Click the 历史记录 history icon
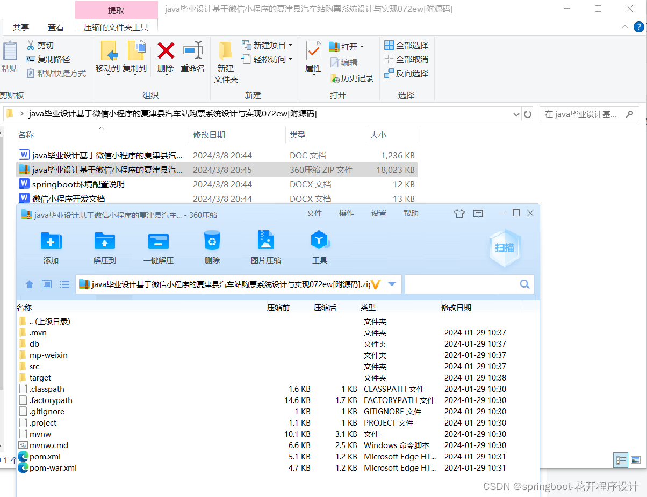Image resolution: width=647 pixels, height=497 pixels. click(352, 78)
